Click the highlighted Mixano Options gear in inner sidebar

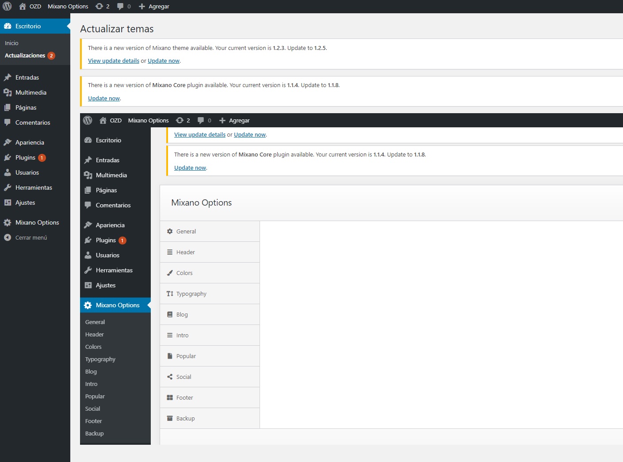coord(88,305)
